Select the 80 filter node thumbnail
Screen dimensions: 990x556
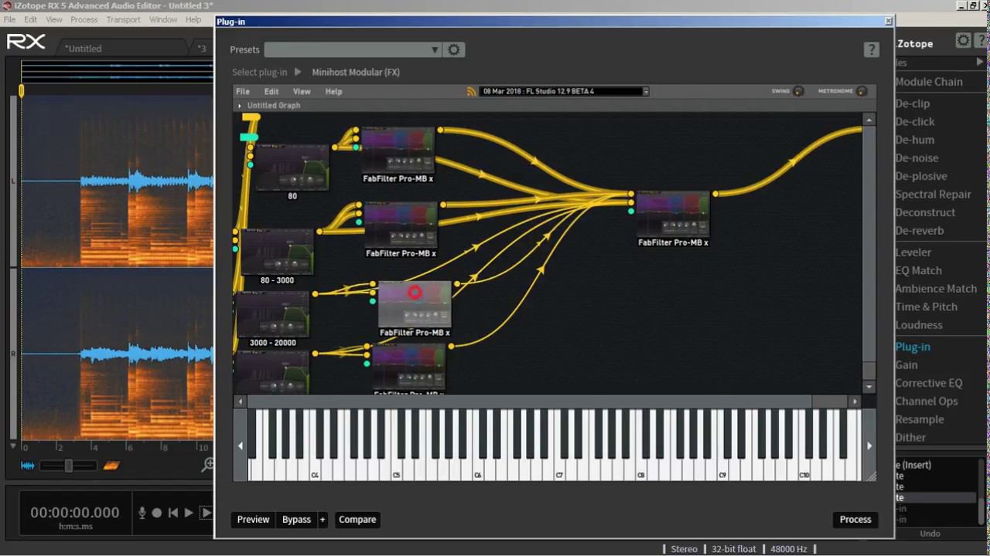(x=292, y=167)
